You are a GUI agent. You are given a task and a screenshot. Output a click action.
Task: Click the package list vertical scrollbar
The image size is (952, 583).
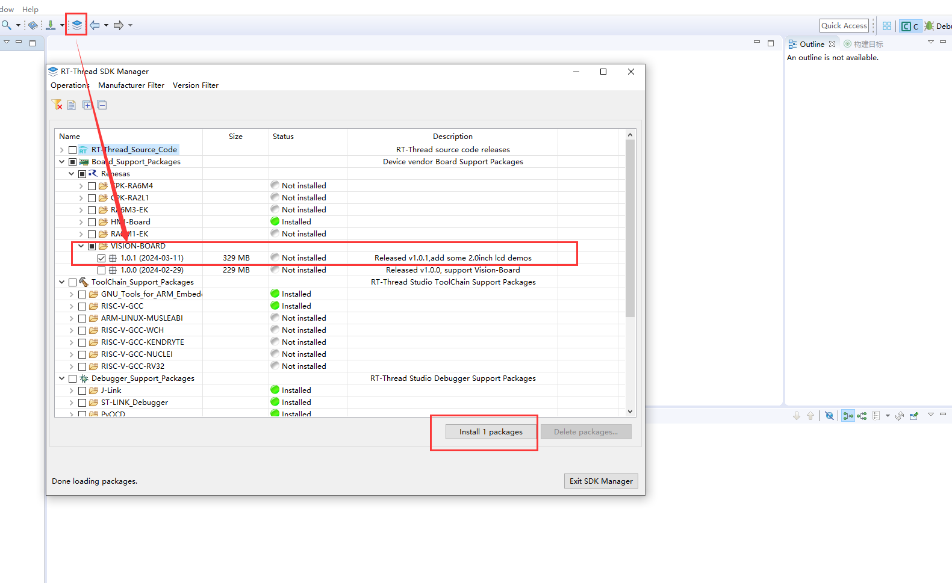pyautogui.click(x=630, y=229)
